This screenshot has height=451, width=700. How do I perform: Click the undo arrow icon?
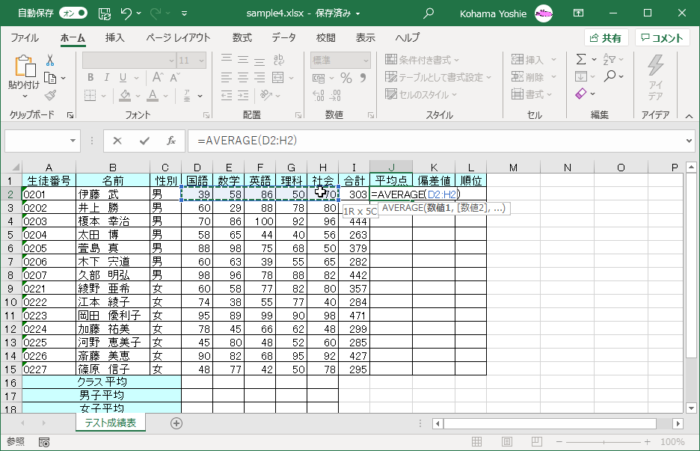(x=126, y=13)
